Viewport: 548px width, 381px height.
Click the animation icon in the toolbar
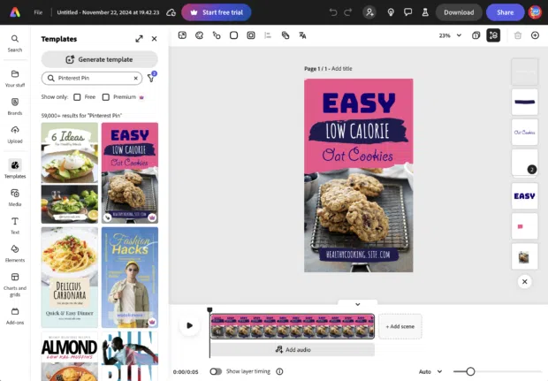pyautogui.click(x=217, y=35)
